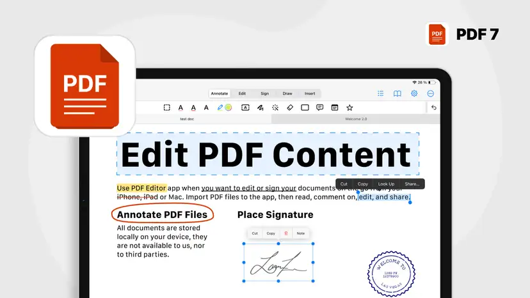Delete signature using the red trash icon
Screen dimensions: 530x298
[x=286, y=233]
